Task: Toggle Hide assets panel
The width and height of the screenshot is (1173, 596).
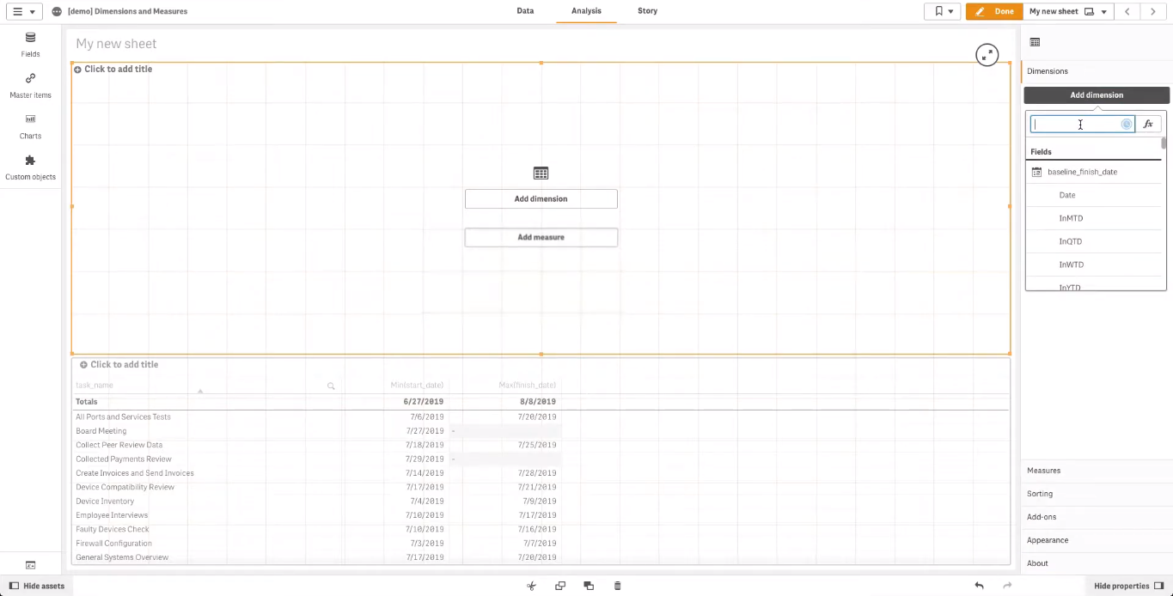Action: pyautogui.click(x=37, y=586)
